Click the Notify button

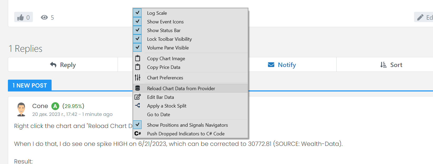[x=282, y=65]
